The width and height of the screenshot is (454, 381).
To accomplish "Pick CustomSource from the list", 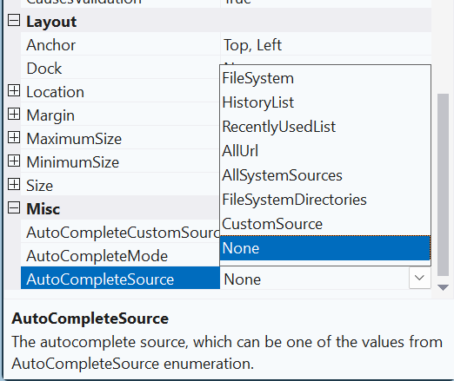I will (x=325, y=224).
